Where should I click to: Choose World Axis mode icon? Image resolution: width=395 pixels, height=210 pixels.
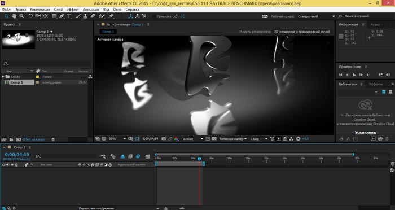137,16
